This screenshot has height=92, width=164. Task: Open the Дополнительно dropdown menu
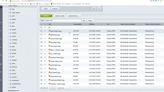point(74,16)
